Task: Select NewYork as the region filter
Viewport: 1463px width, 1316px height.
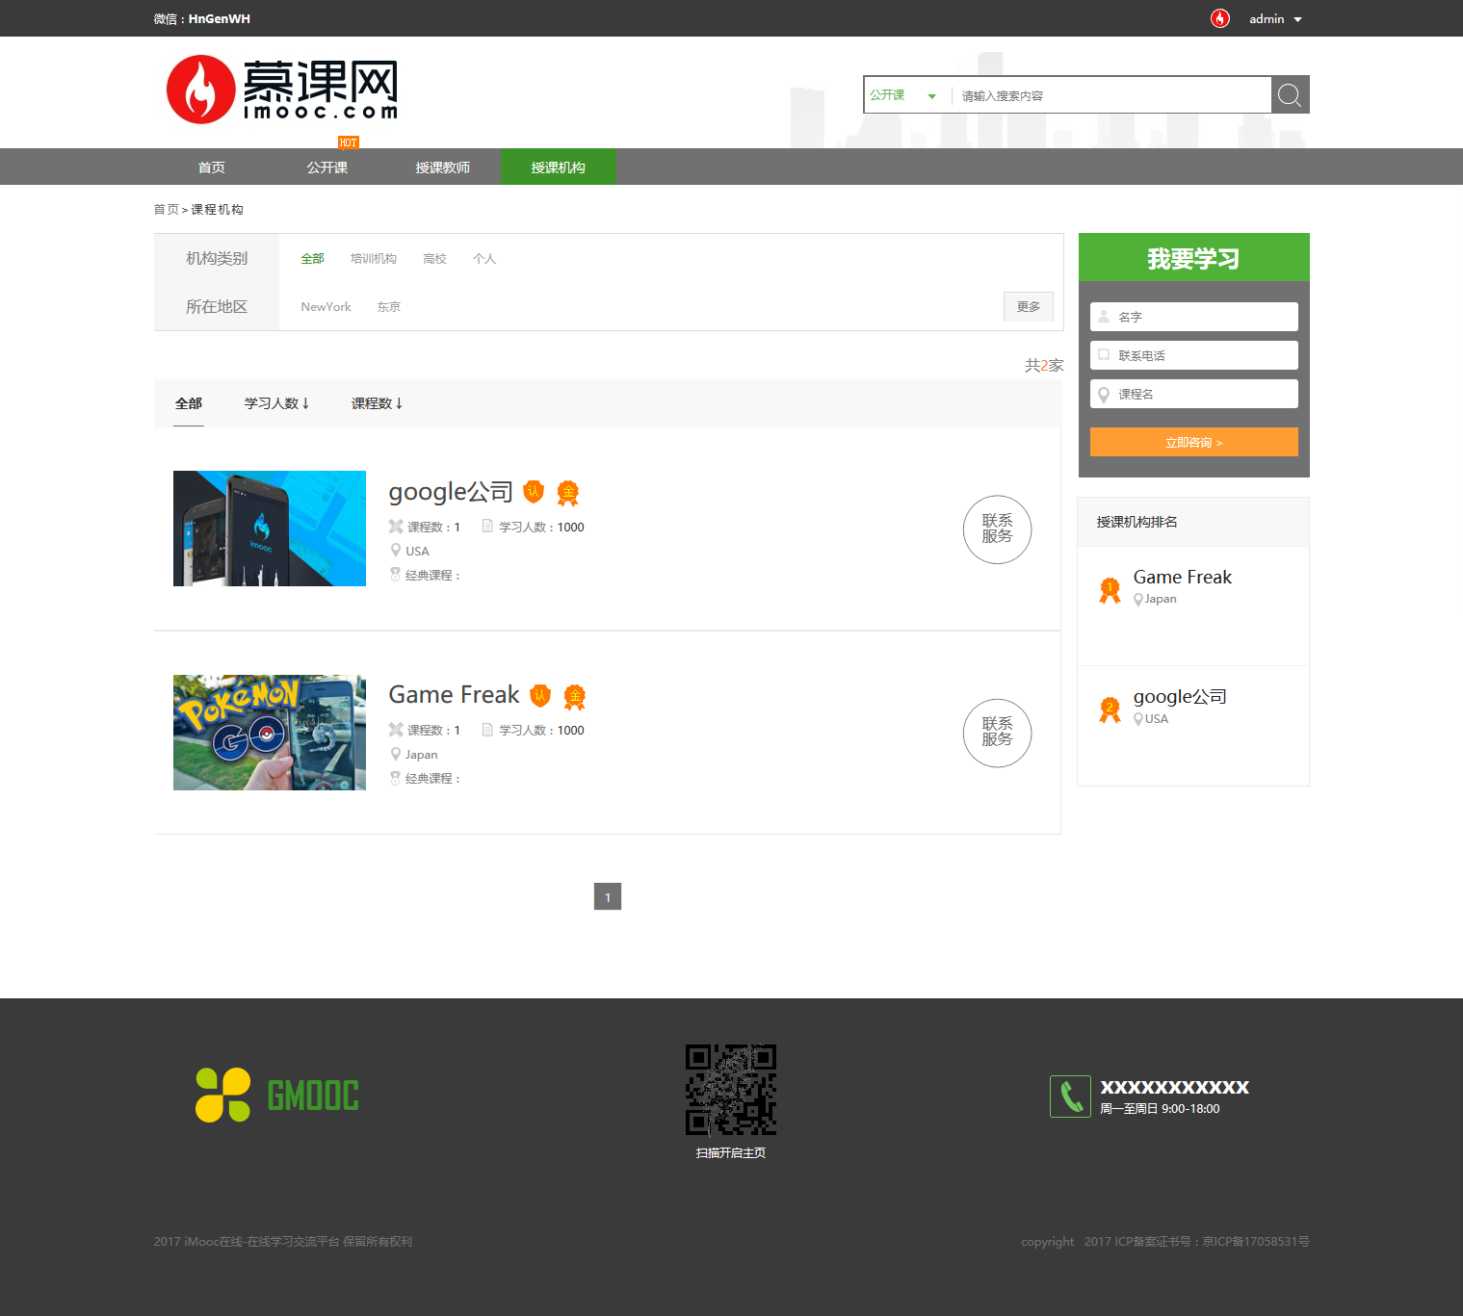Action: point(325,306)
